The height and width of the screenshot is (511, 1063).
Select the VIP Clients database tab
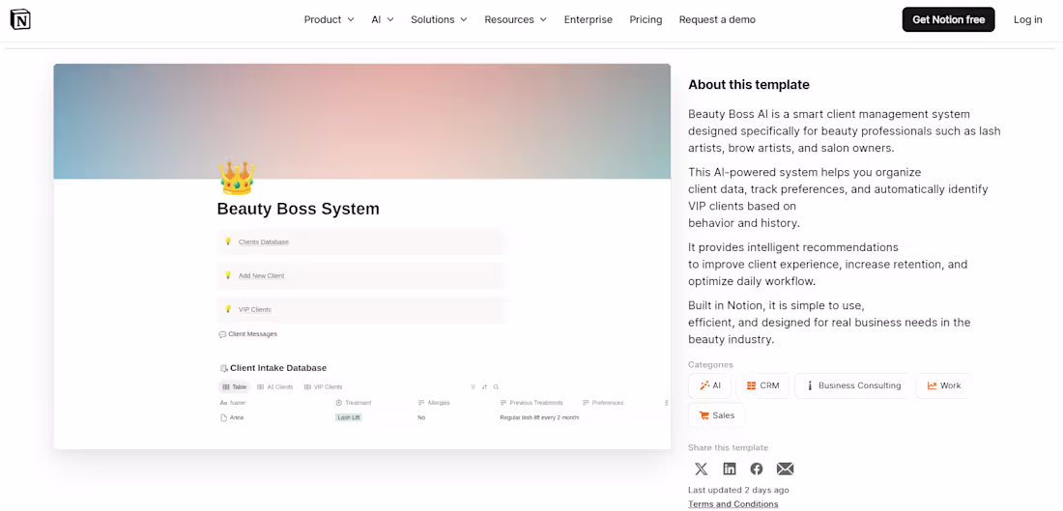[324, 387]
